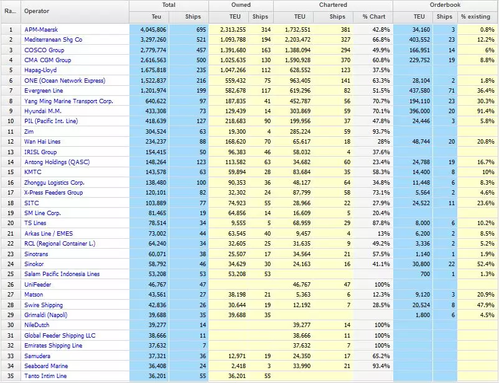This screenshot has height=383, width=499.
Task: Select the CMA CGM Group link
Action: click(x=47, y=60)
